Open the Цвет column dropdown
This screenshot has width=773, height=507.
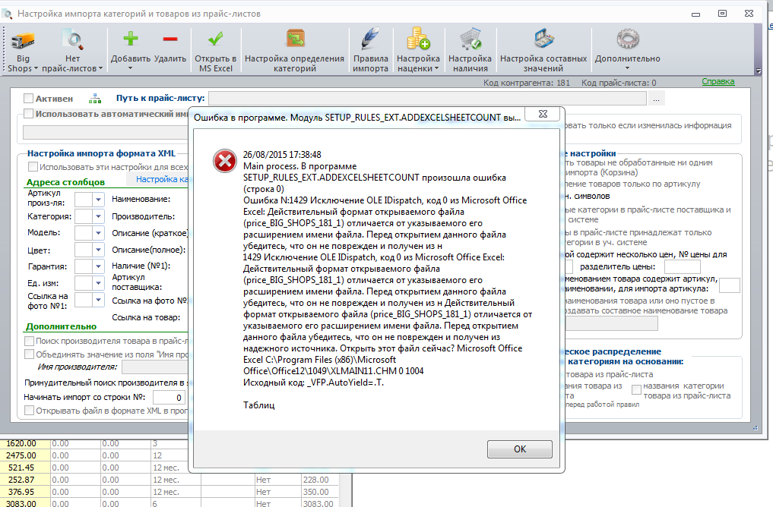98,250
